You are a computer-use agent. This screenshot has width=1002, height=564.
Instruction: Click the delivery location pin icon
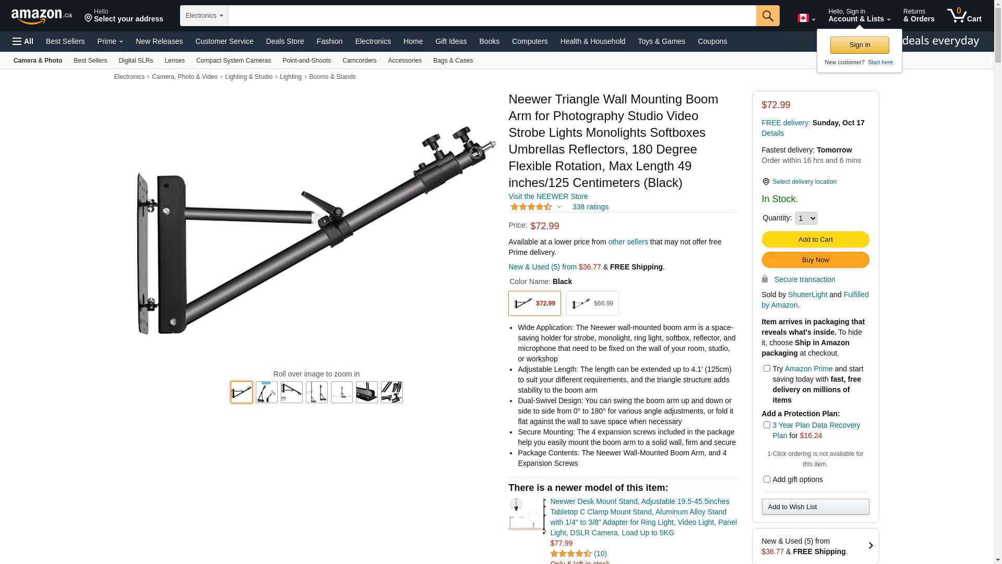coord(766,182)
